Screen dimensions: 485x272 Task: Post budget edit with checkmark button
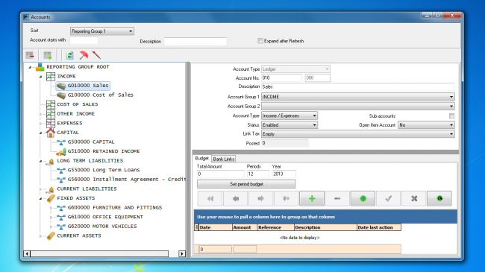(x=389, y=198)
